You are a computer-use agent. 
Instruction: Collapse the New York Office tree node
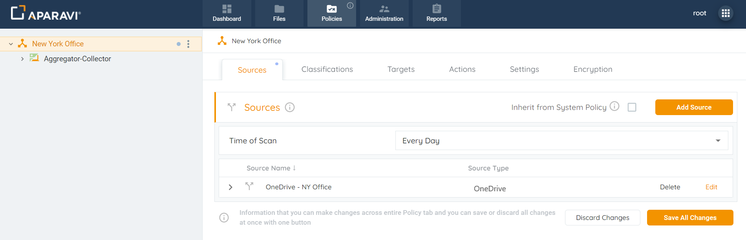(11, 44)
